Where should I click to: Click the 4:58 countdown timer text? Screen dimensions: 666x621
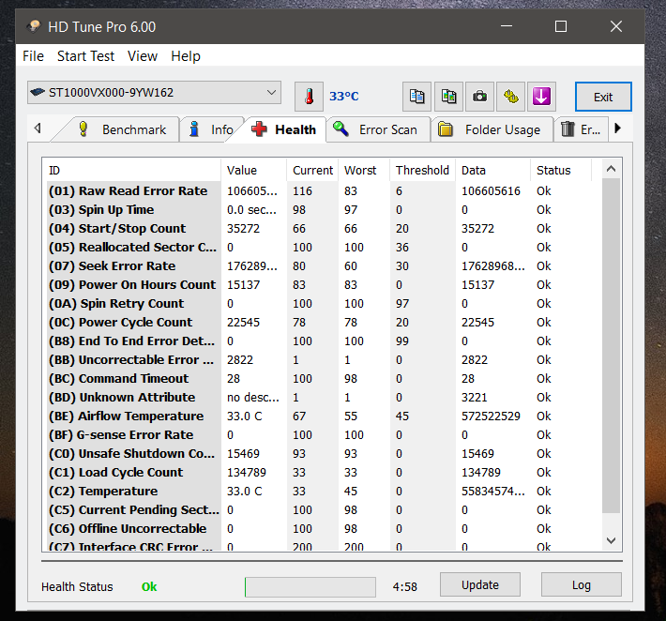[405, 586]
